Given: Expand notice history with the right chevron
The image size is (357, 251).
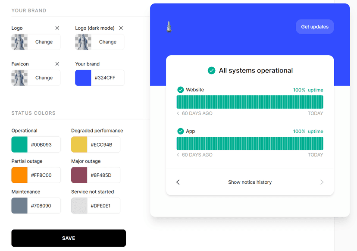Looking at the screenshot, I should tap(322, 182).
